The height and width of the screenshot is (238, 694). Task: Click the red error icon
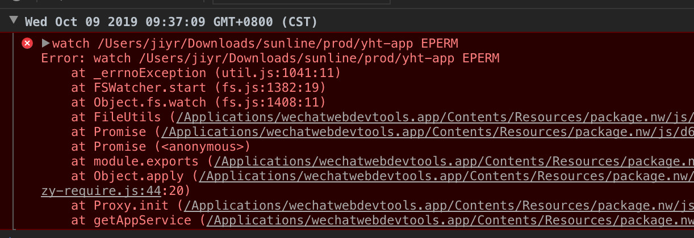coord(27,44)
